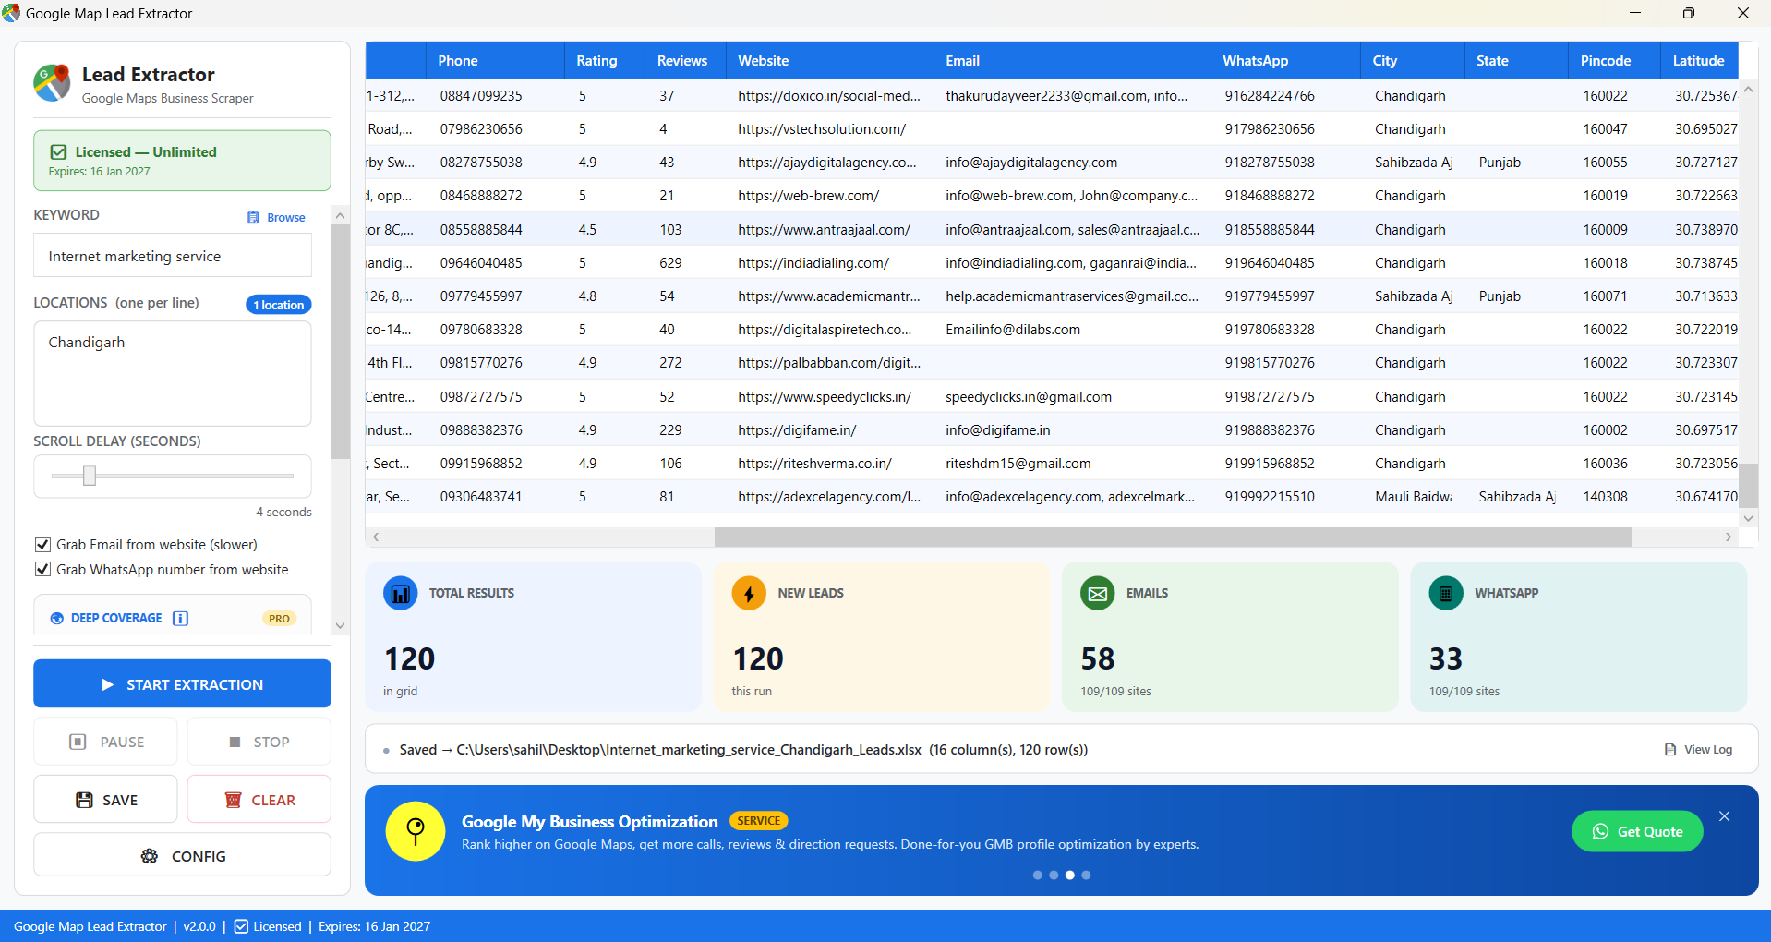Image resolution: width=1771 pixels, height=942 pixels.
Task: Sort grid by the Rating column header
Action: click(x=596, y=61)
